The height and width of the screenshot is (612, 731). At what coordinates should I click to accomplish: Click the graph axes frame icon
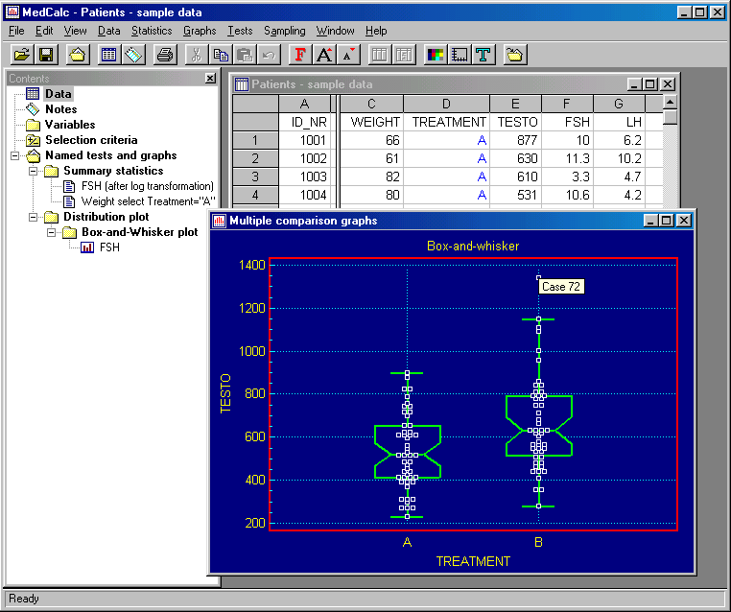pos(460,55)
